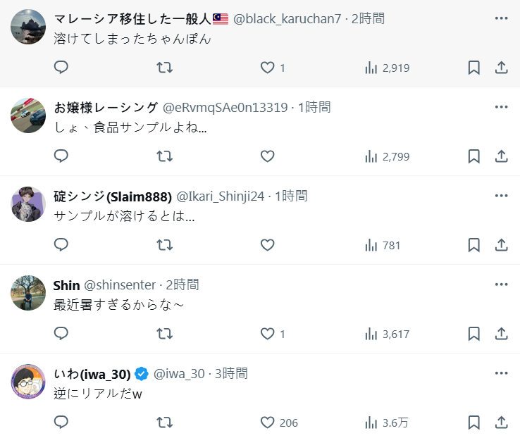Reply to いわ(iwa_30)'s tweet
The width and height of the screenshot is (520, 438).
(61, 423)
